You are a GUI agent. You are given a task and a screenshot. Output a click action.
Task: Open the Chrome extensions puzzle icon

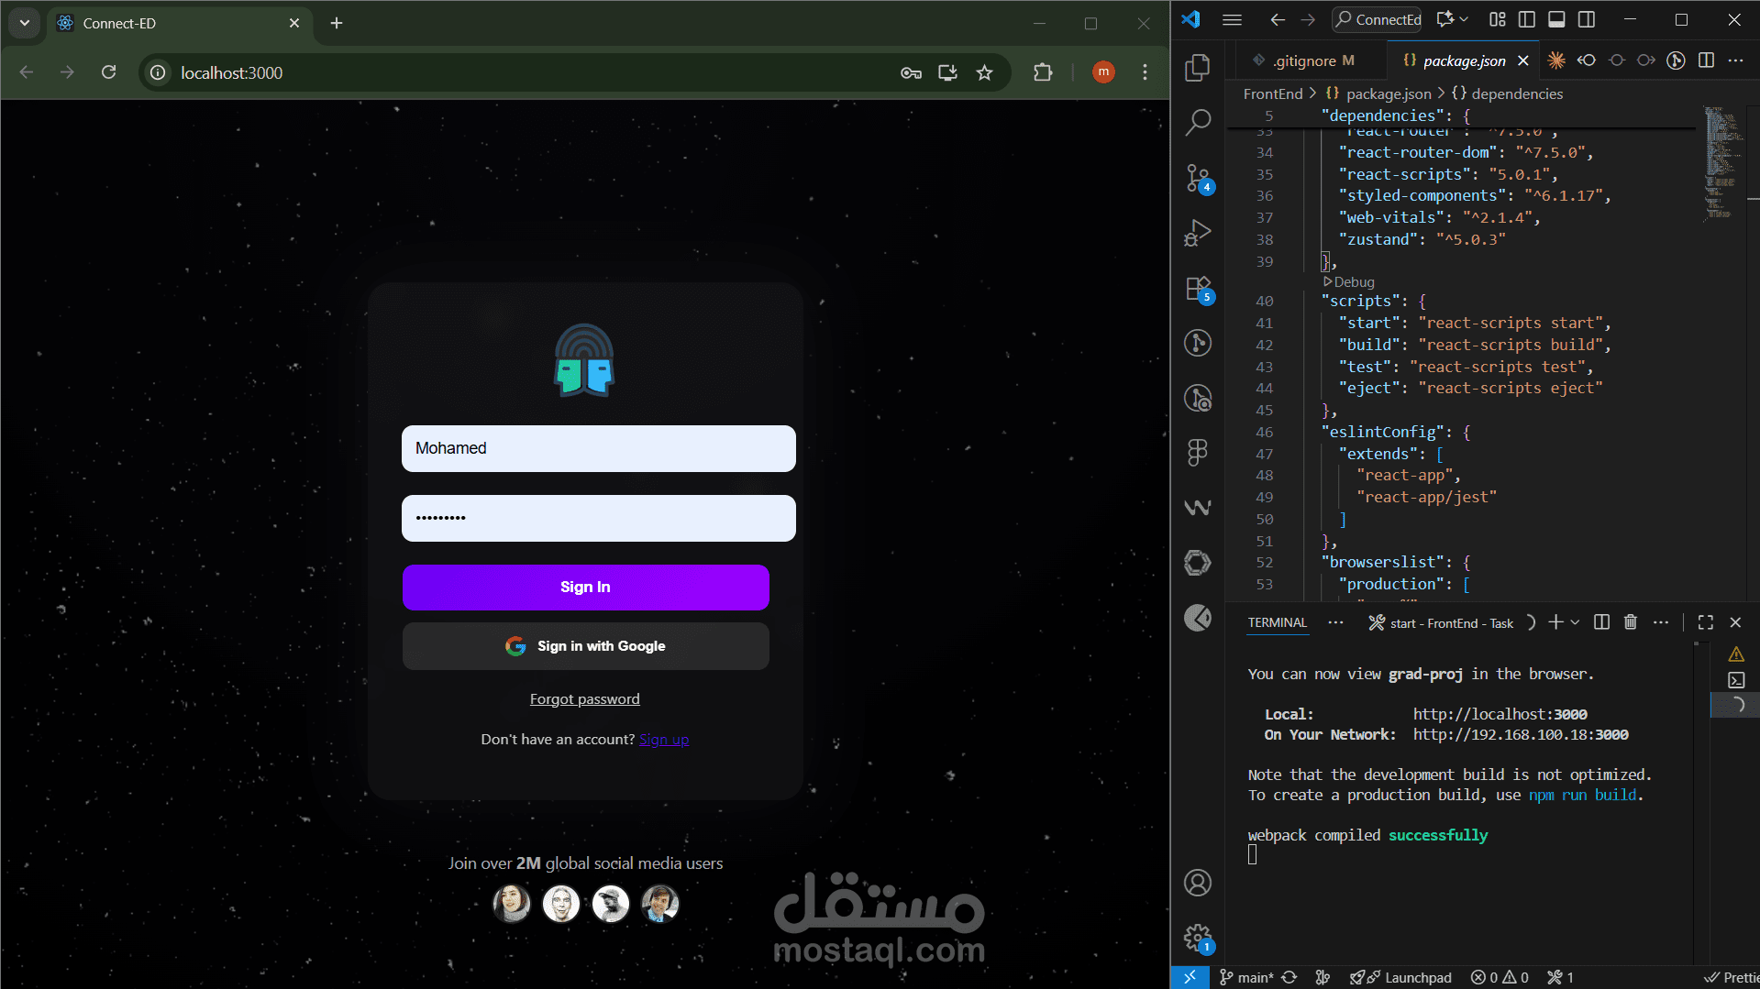tap(1043, 72)
